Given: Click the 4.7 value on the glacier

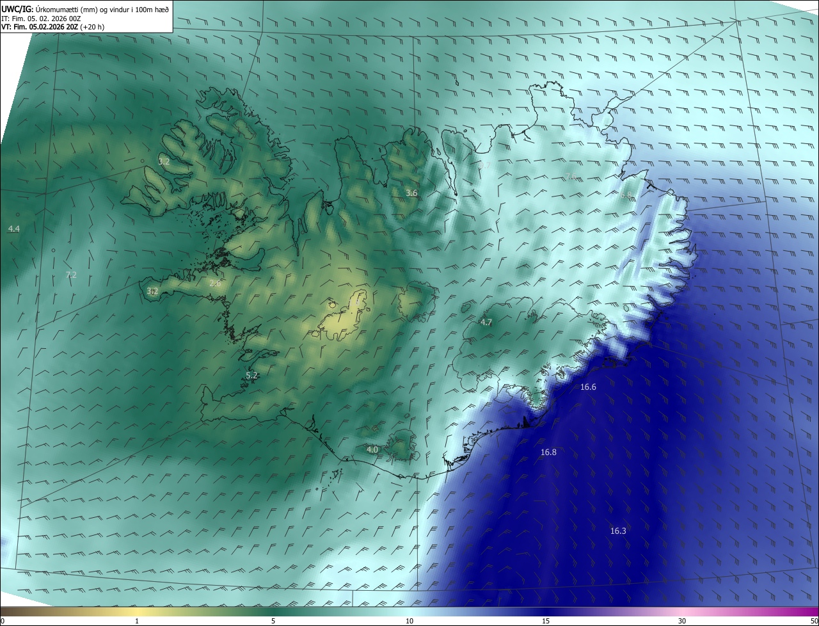Looking at the screenshot, I should click(x=486, y=322).
